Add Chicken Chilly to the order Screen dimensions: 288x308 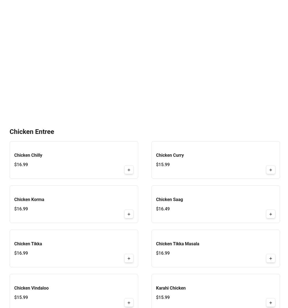pos(129,170)
